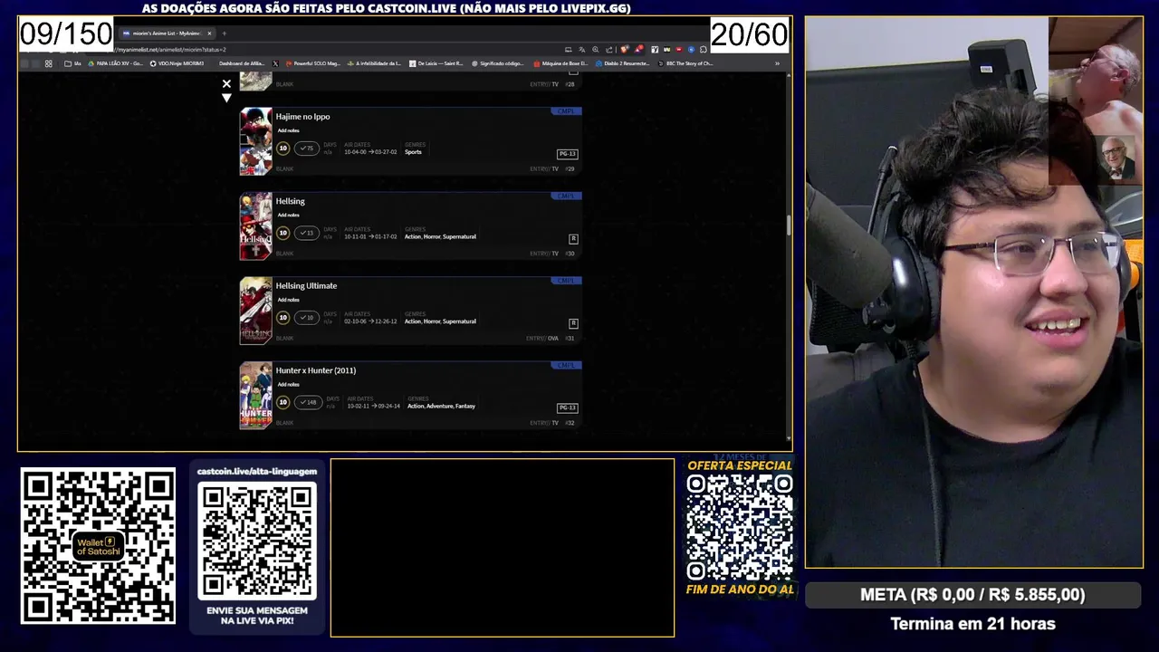Edit the 13 episodes watched pill

[306, 233]
